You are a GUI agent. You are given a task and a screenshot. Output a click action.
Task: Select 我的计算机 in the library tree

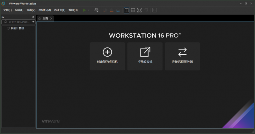click(x=17, y=28)
